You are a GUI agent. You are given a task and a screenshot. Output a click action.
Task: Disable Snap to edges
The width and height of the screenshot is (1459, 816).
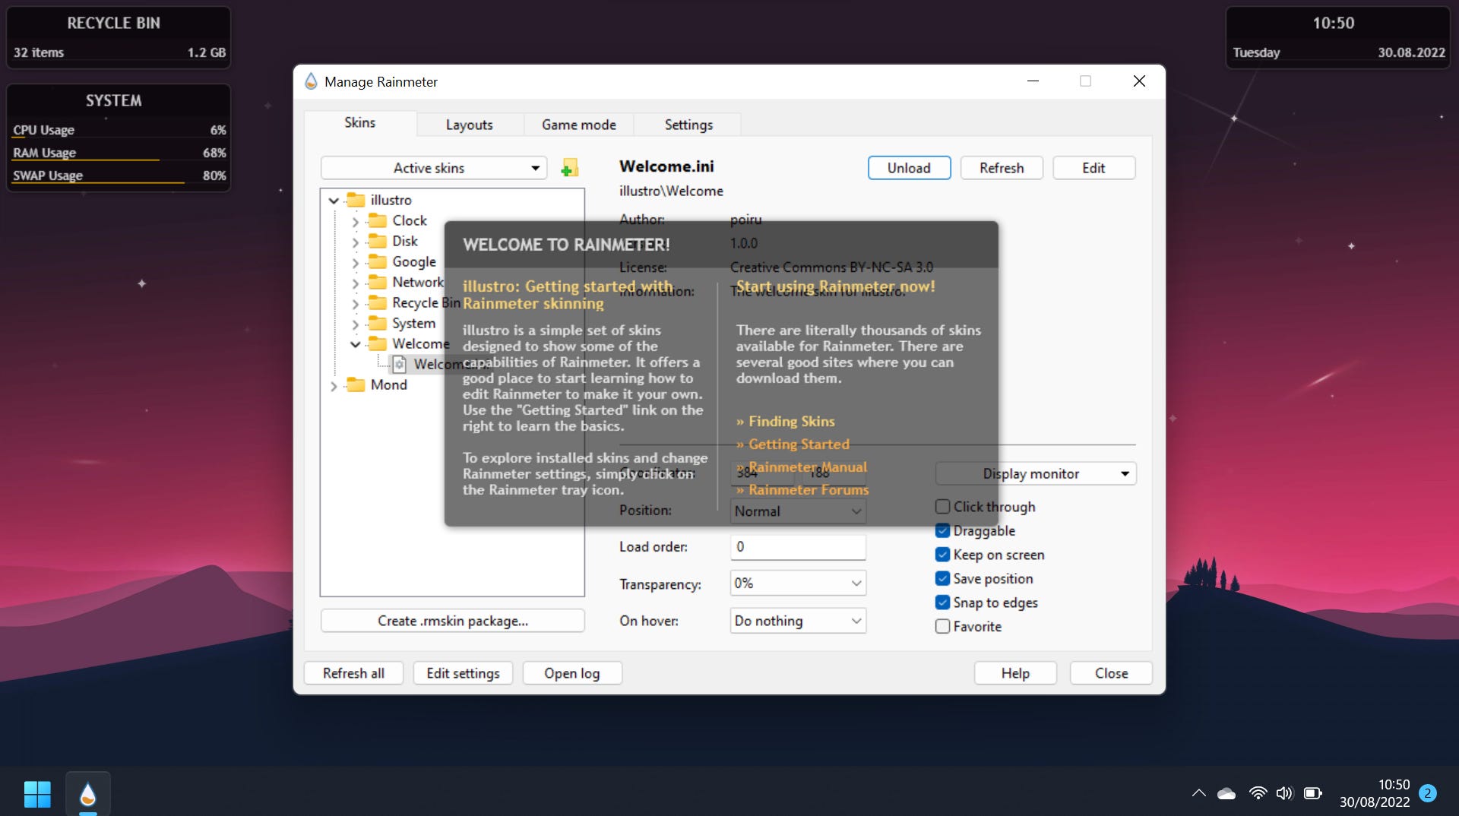tap(942, 603)
